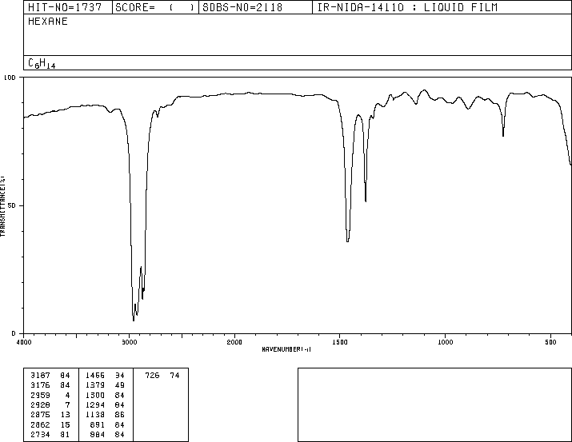572x442 pixels.
Task: Select the molecular formula C6H14
Action: tap(42, 63)
